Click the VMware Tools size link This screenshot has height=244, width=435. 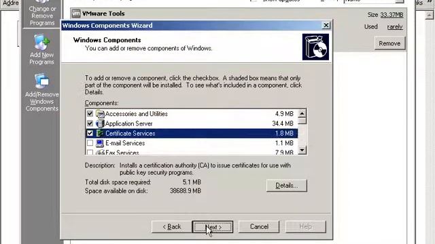[391, 15]
